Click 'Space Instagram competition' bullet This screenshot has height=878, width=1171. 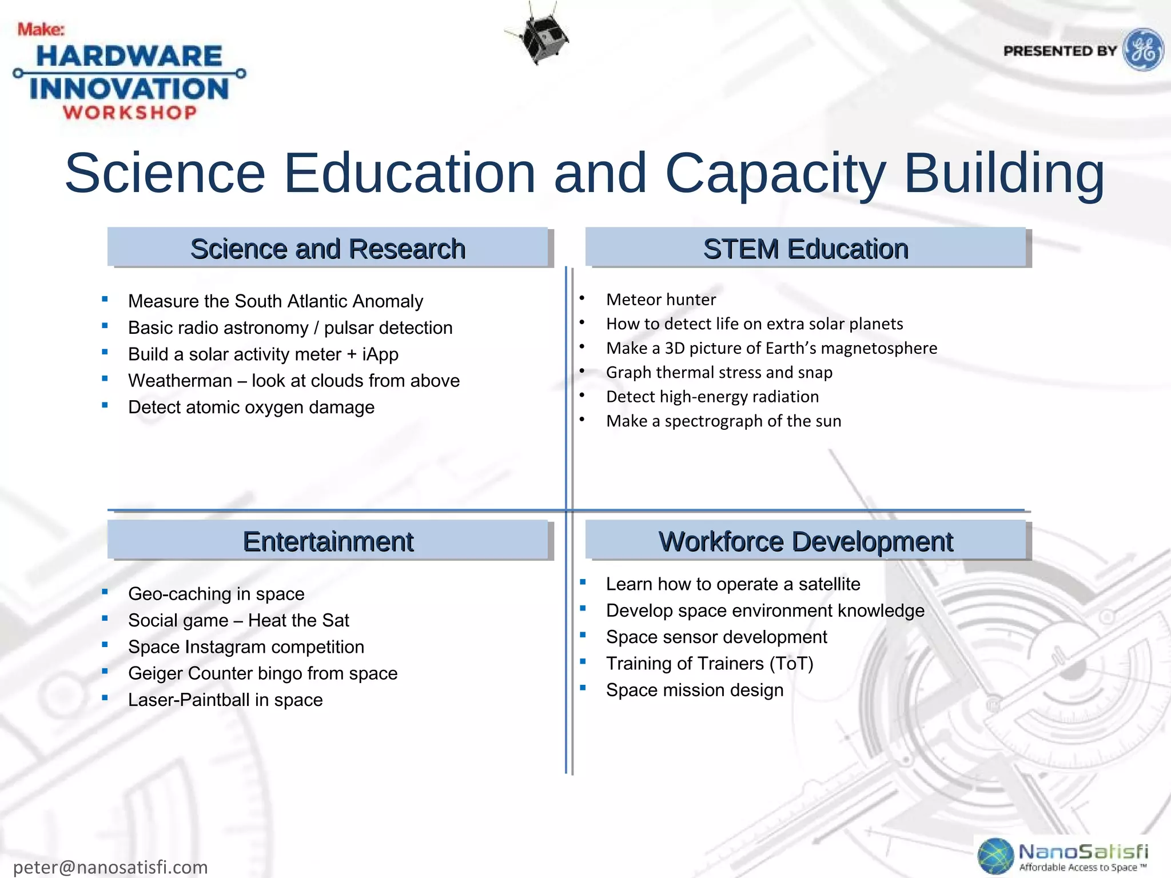coord(246,646)
